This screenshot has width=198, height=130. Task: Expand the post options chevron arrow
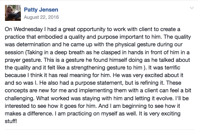click(192, 8)
